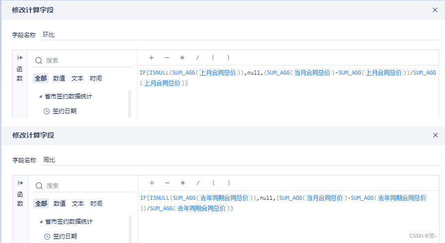Insert divide operator in 同比 formula
Screen dimensions: 445x243
click(198, 183)
